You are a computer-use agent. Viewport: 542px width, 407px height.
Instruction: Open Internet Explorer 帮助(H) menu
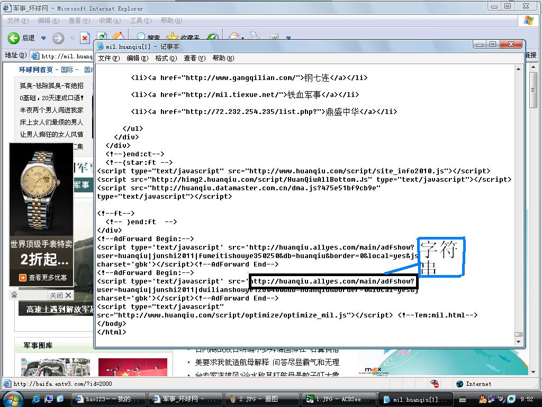[171, 21]
